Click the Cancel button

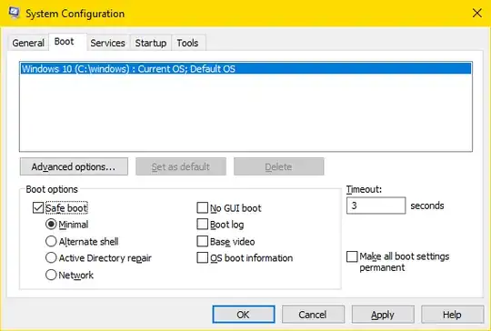tap(313, 315)
